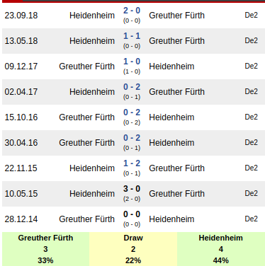Open the 3 - 0 score from 10.05.15
Viewport: 265px width, 266px height.
[132, 189]
